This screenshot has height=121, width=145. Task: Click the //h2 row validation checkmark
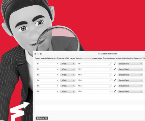(115, 69)
